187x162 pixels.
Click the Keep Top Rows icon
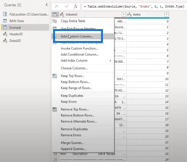[x=55, y=76]
